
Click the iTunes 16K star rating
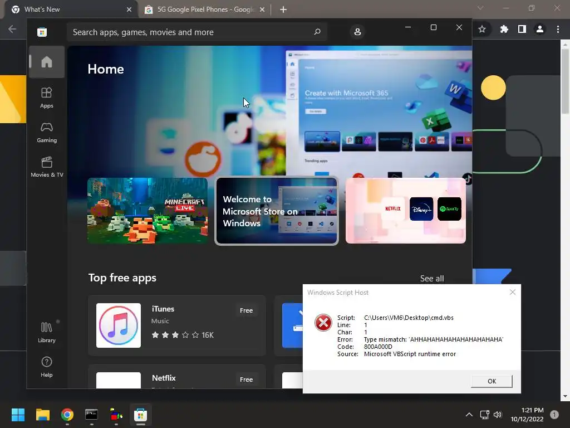(x=183, y=335)
